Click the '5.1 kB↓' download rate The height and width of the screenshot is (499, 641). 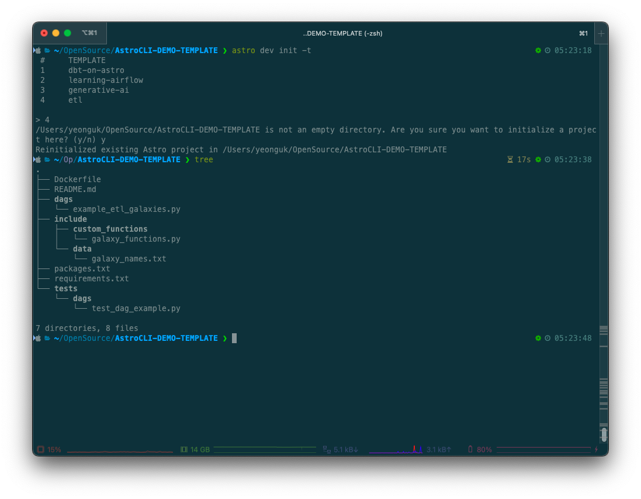tap(346, 449)
